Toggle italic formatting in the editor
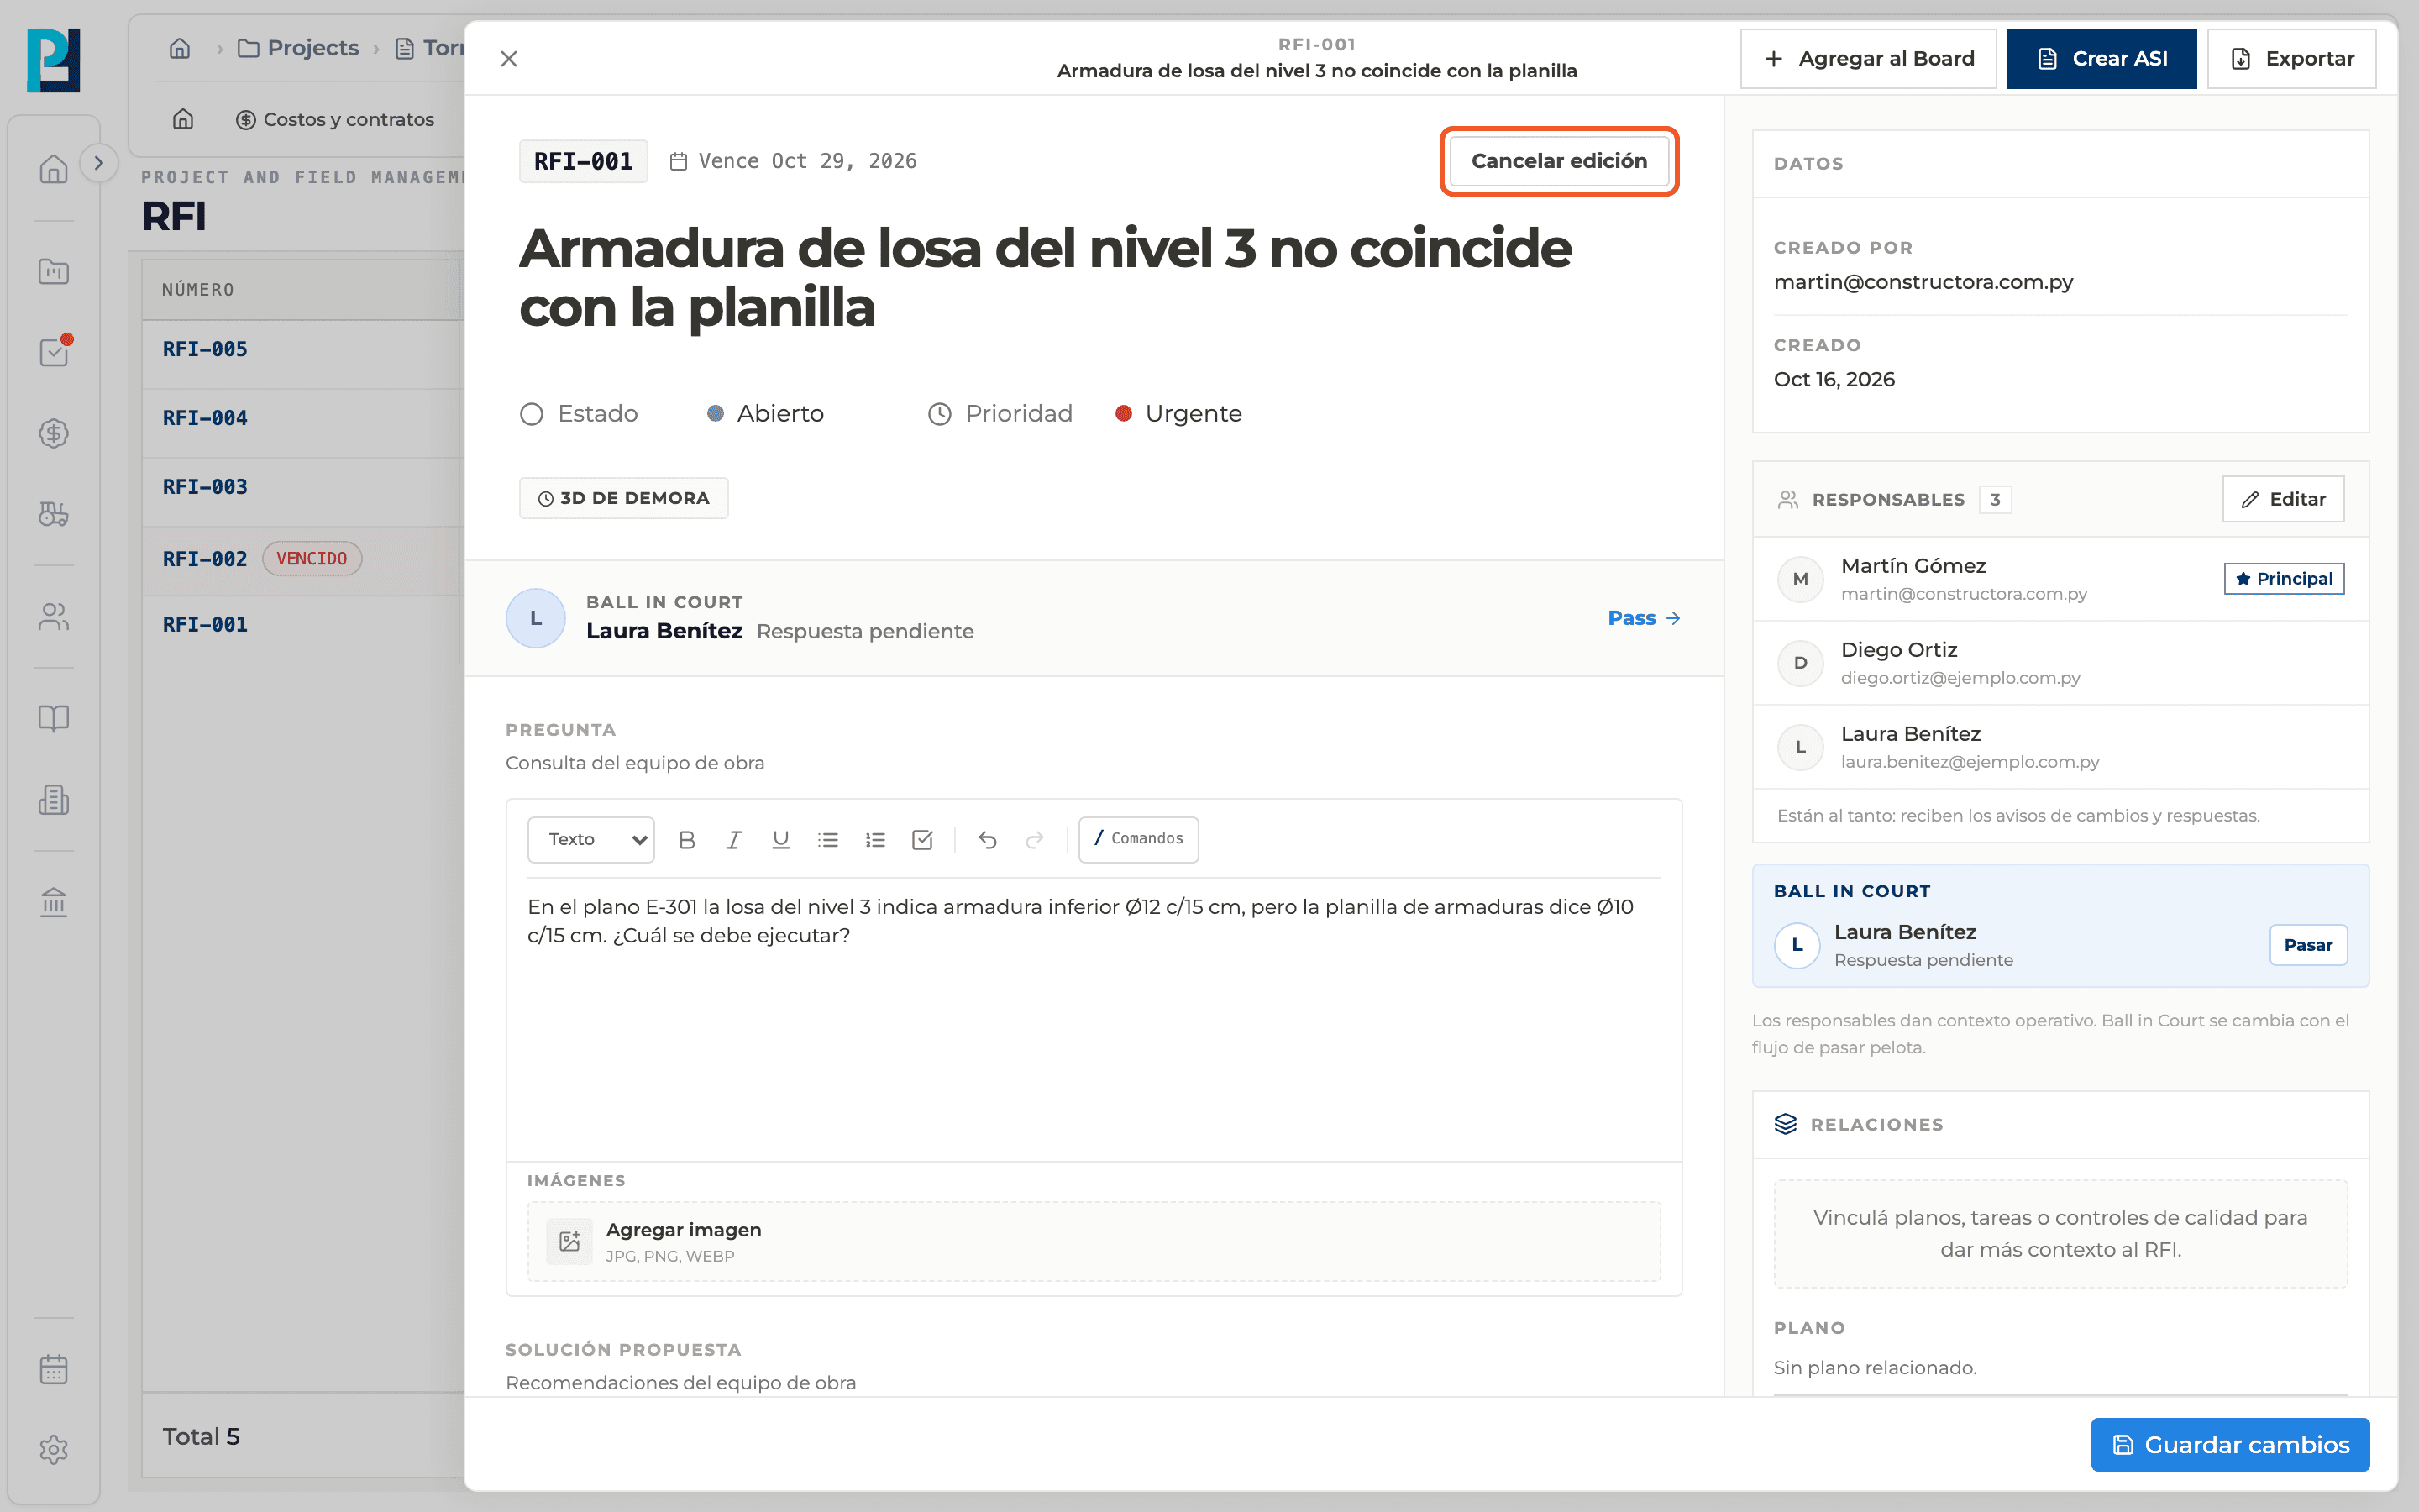 point(734,839)
